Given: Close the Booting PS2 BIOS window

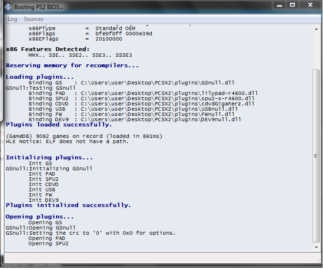Looking at the screenshot, I should (310, 5).
